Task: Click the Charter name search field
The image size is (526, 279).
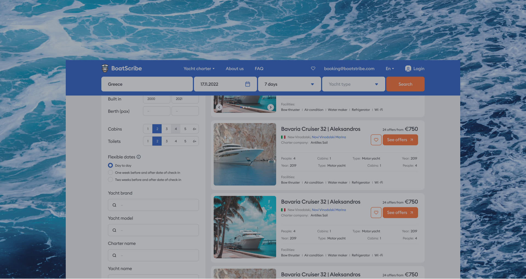Action: point(153,255)
